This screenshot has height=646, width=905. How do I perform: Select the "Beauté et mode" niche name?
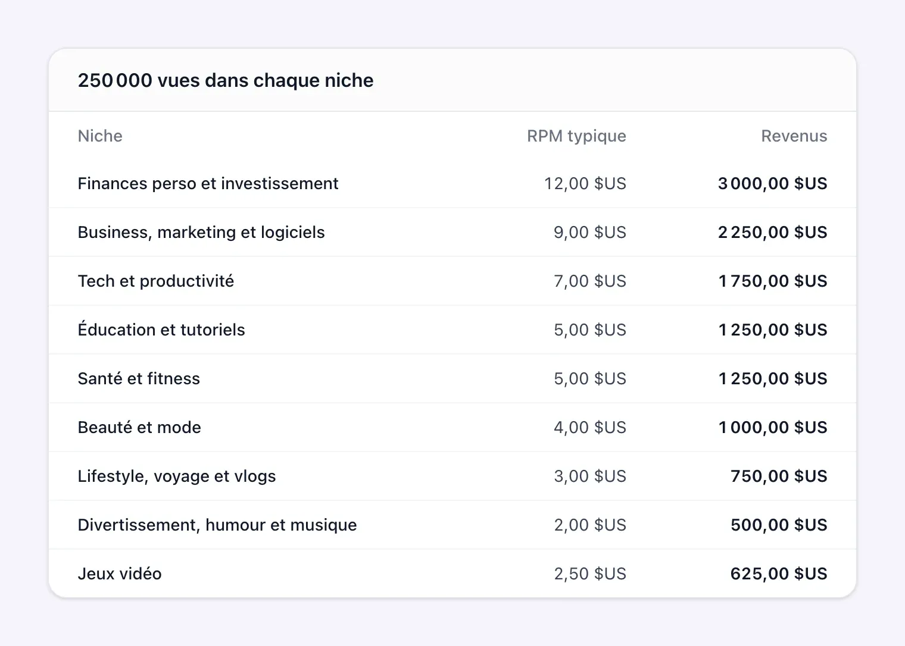pos(139,427)
